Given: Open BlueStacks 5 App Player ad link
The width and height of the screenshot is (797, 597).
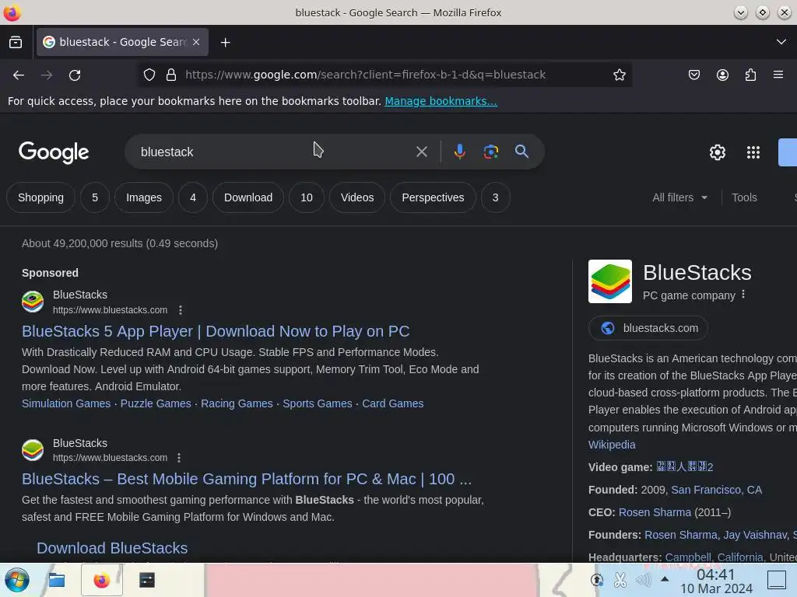Looking at the screenshot, I should coord(216,331).
